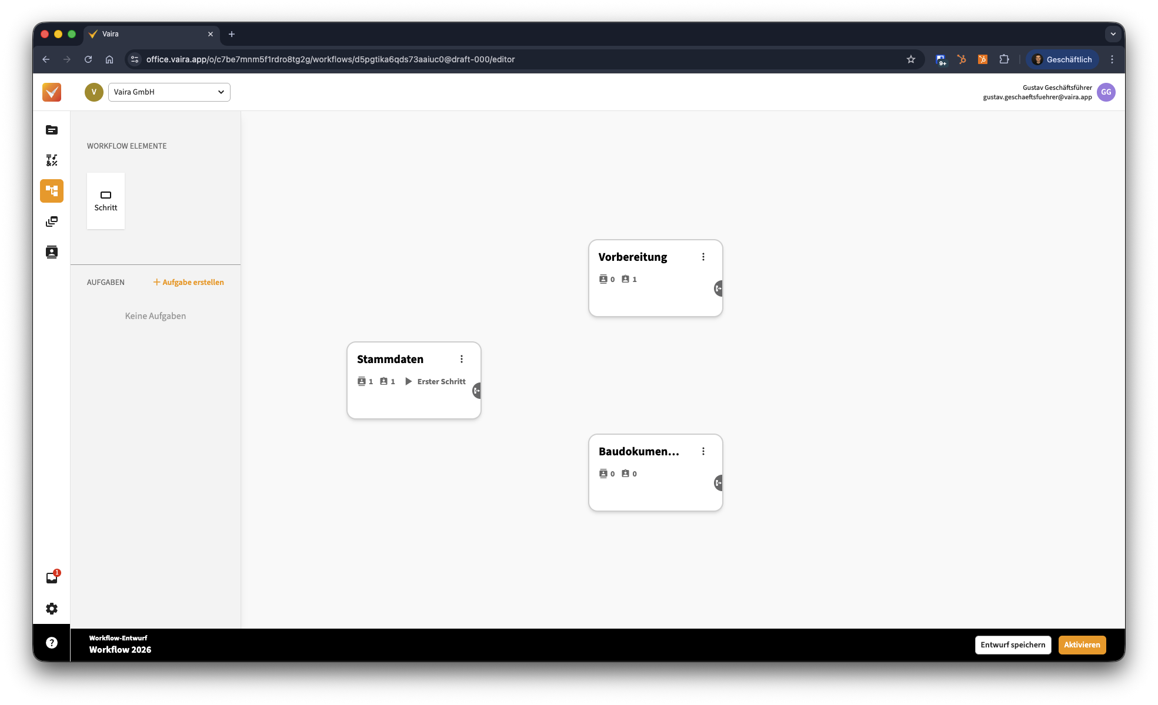
Task: Click the Entwurf speichern button
Action: coord(1013,644)
